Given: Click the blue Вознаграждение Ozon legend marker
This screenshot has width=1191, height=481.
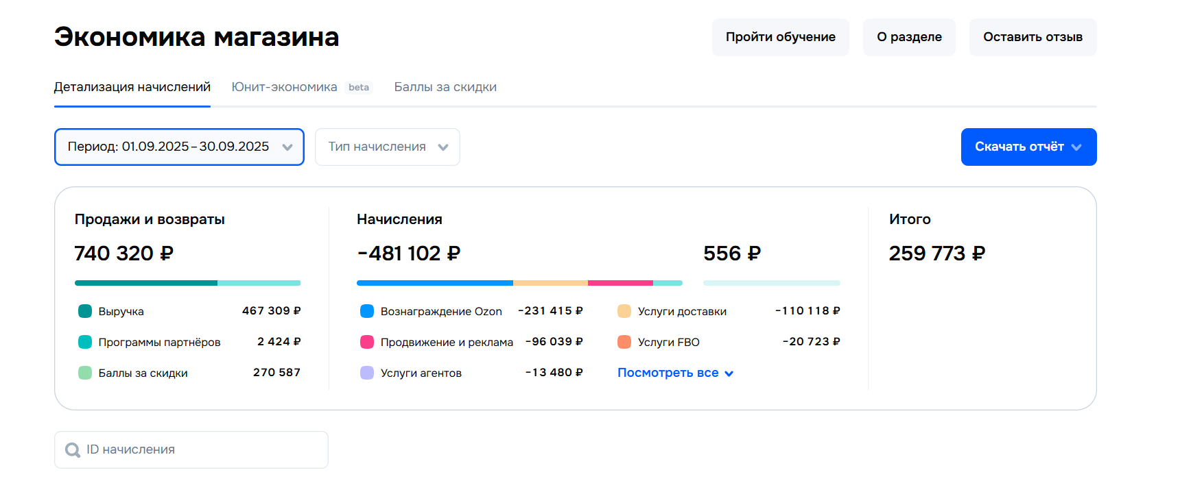Looking at the screenshot, I should point(367,311).
